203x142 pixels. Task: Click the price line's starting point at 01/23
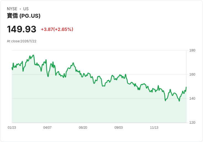click(12, 68)
